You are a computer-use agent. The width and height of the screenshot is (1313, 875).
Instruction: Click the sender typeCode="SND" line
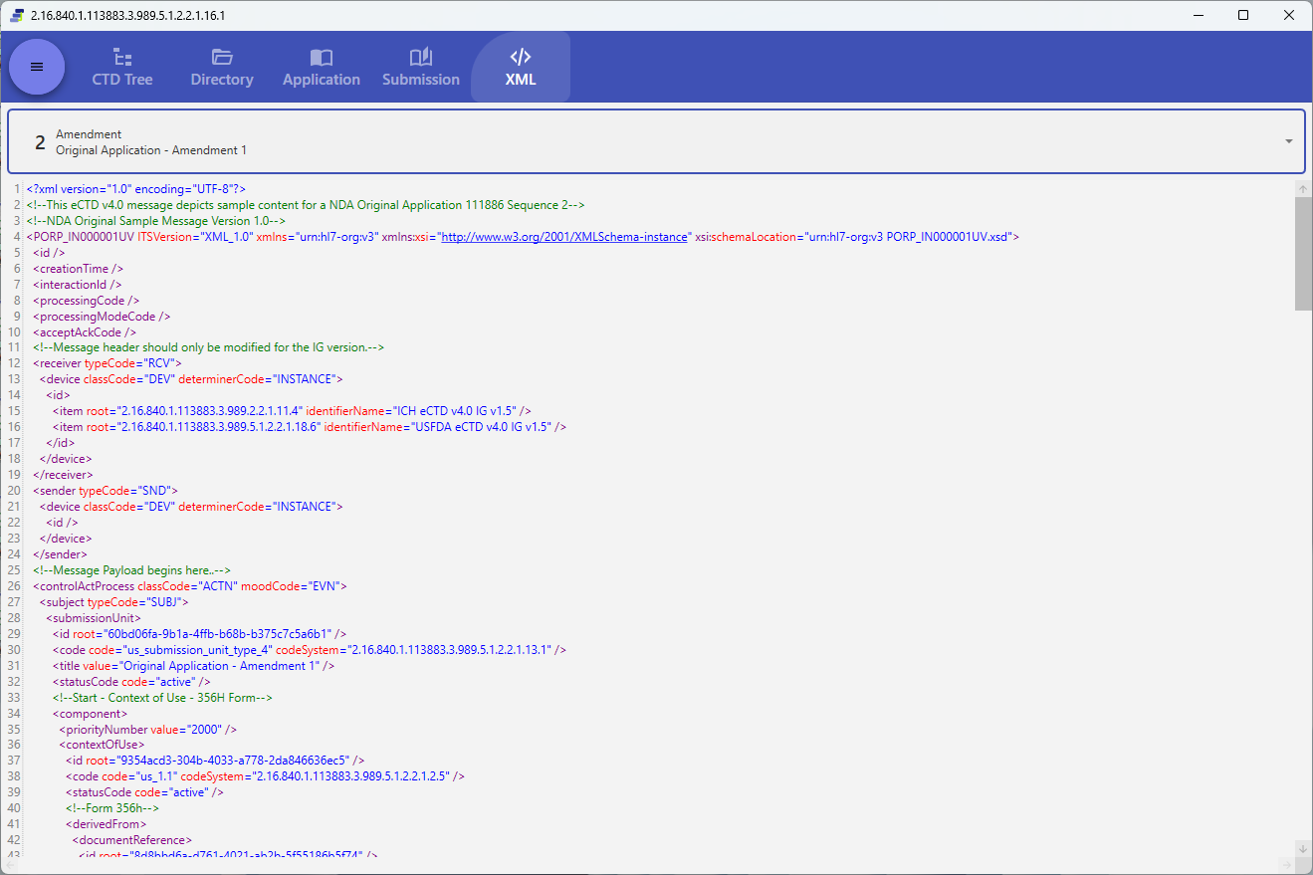click(x=106, y=491)
